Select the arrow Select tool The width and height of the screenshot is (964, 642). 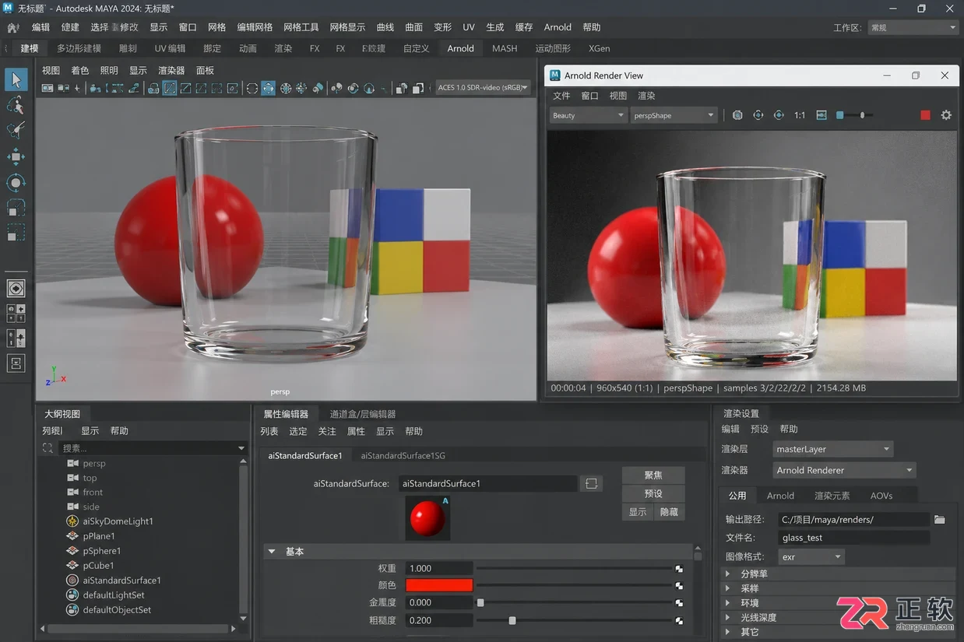coord(16,79)
